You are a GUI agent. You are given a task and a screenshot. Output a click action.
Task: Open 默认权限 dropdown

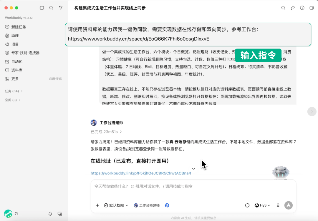pos(116,205)
